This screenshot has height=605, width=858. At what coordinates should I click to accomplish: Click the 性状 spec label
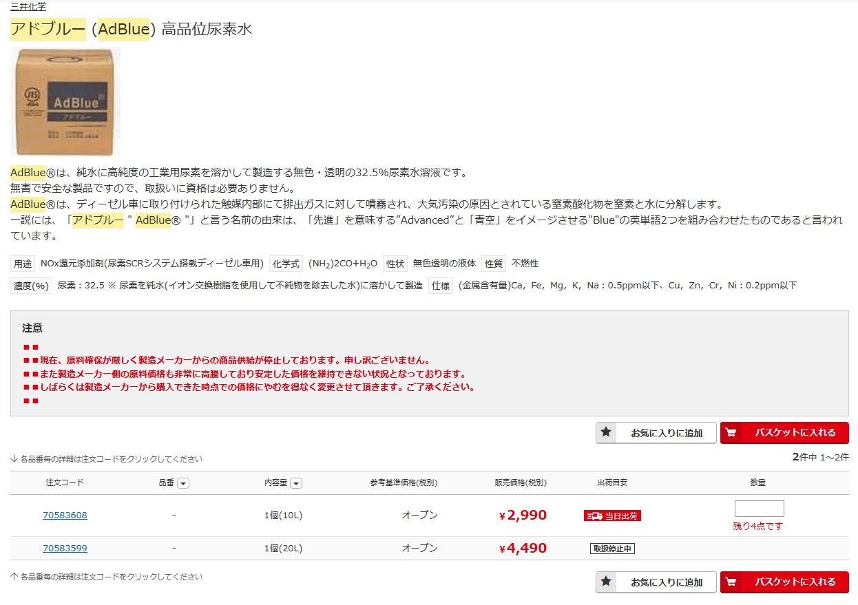(x=395, y=264)
